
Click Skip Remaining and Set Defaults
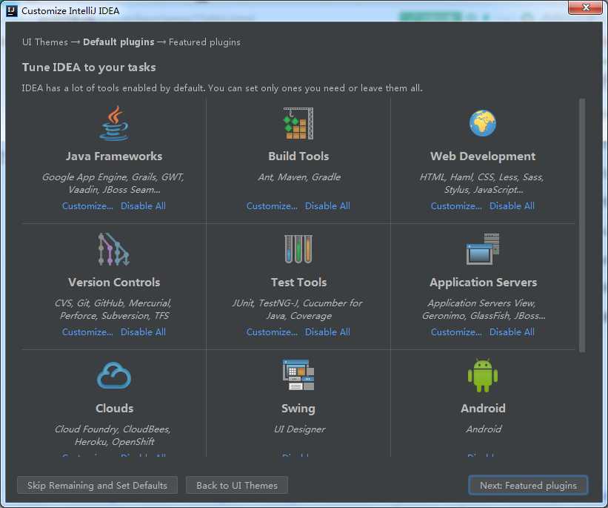coord(97,486)
